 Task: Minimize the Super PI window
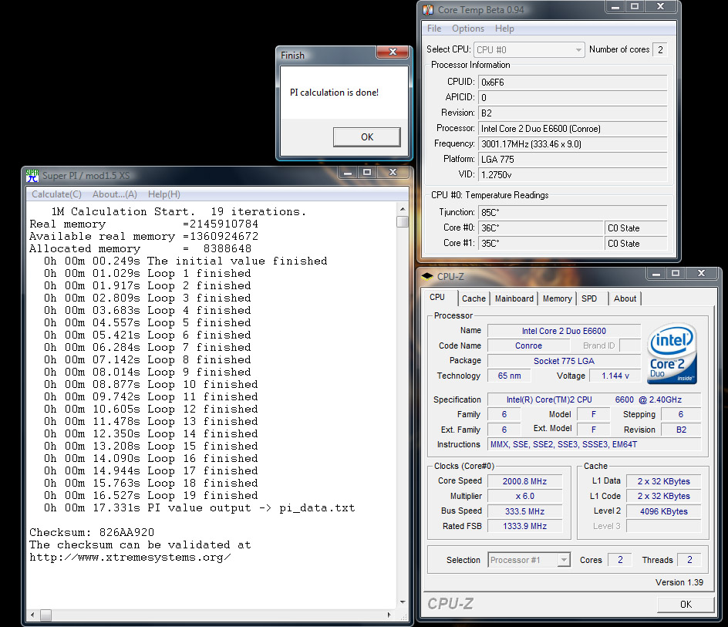[348, 172]
